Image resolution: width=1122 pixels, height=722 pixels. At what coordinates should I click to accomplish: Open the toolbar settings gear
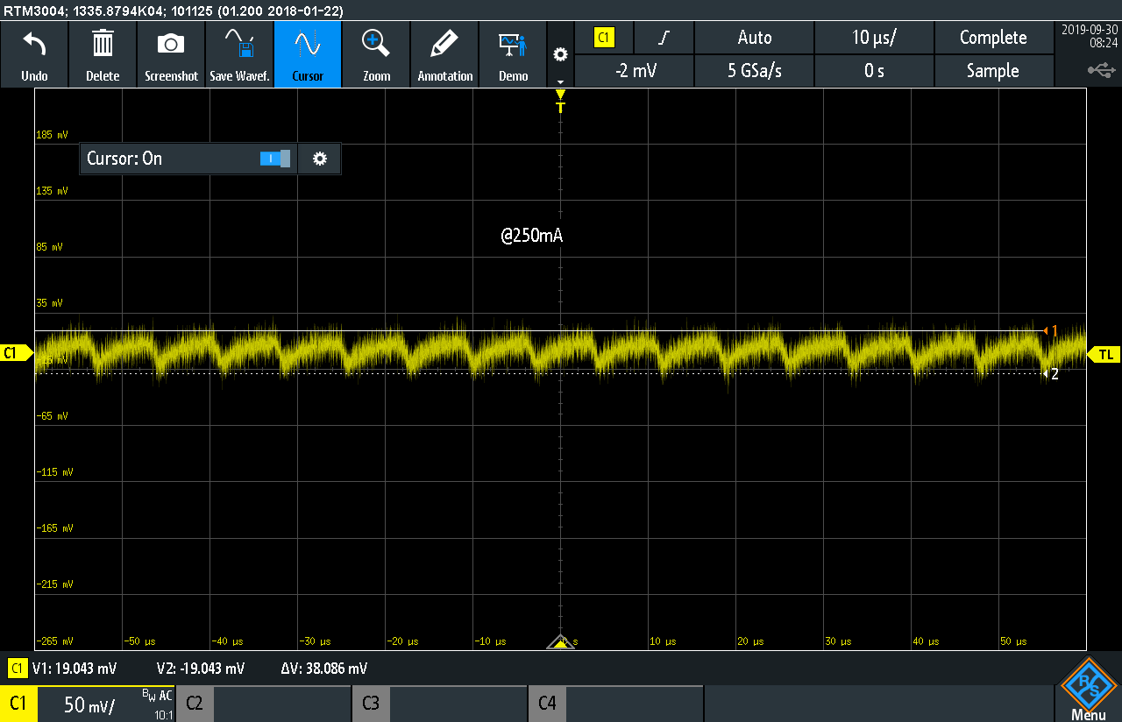(x=560, y=54)
